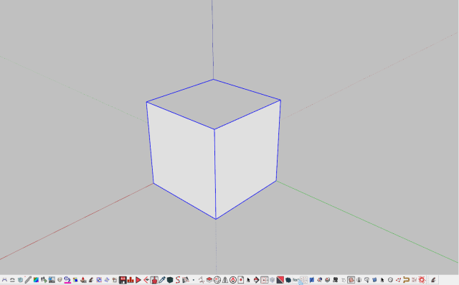Select the top face of the cube
459x285 pixels.
[x=214, y=103]
